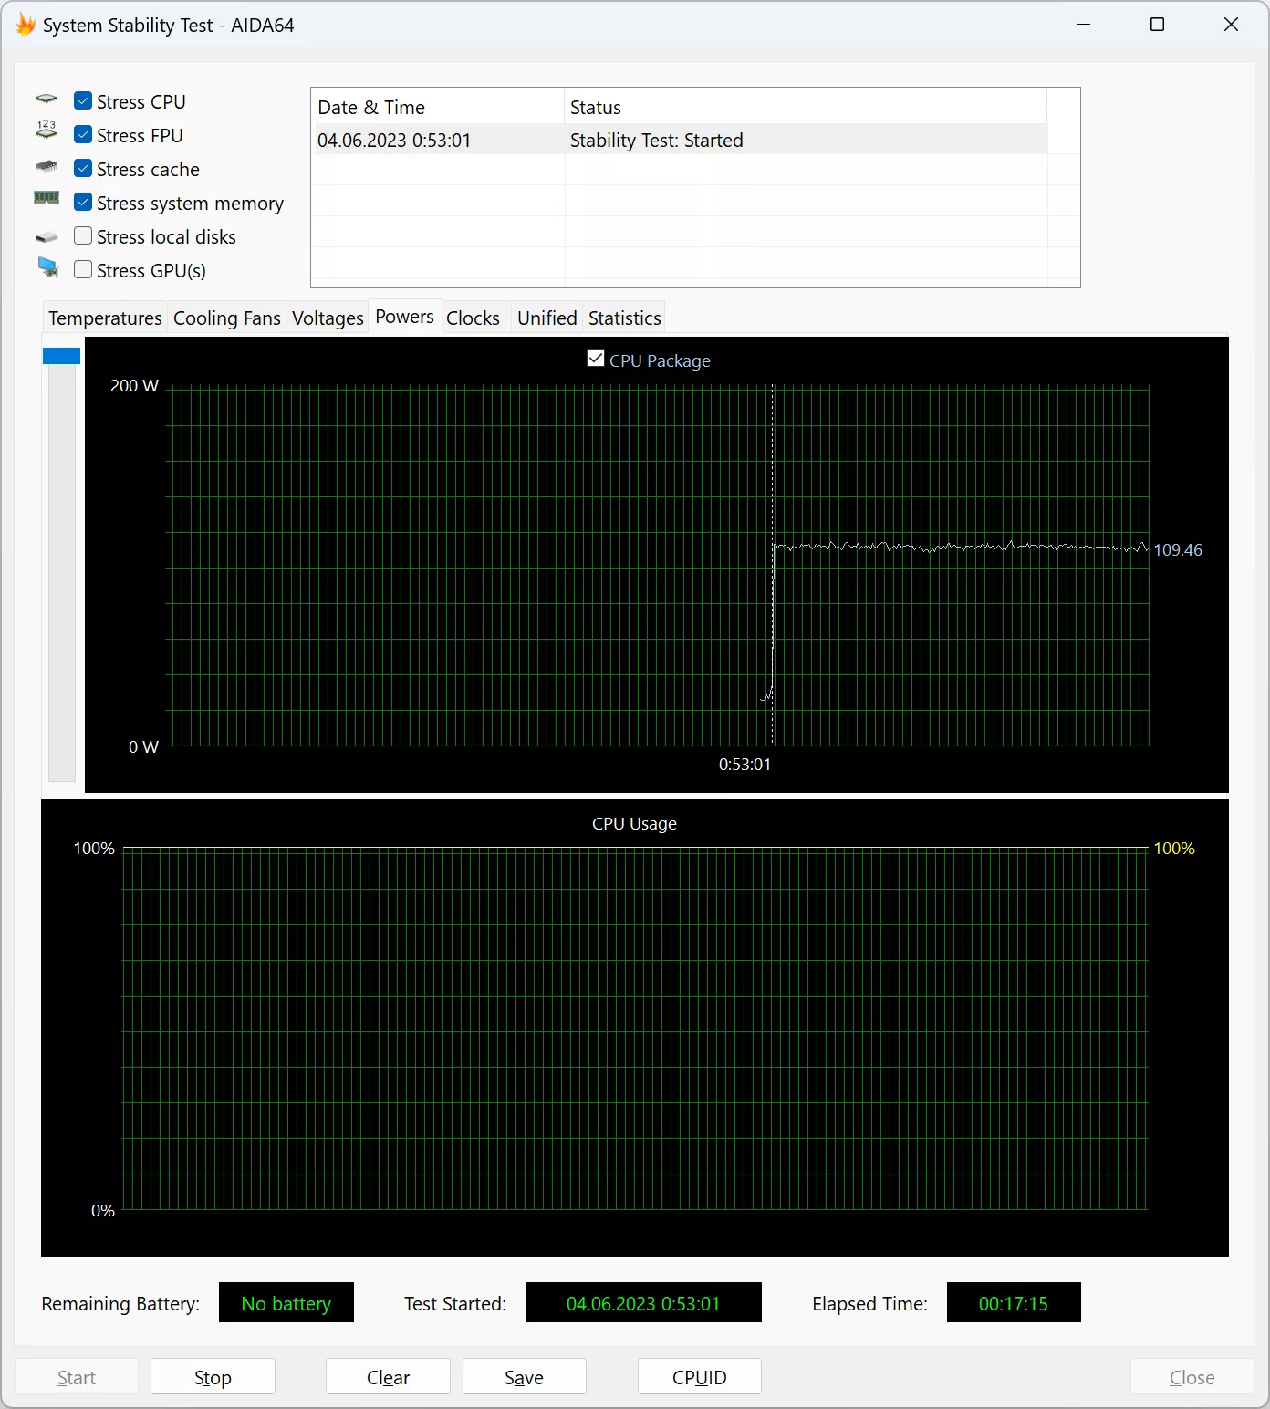Uncheck the Stress FPU checkbox
This screenshot has width=1270, height=1409.
pyautogui.click(x=83, y=135)
